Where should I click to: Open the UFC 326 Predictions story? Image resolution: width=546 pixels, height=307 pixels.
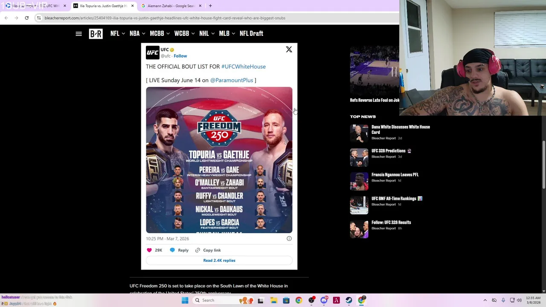pos(391,151)
